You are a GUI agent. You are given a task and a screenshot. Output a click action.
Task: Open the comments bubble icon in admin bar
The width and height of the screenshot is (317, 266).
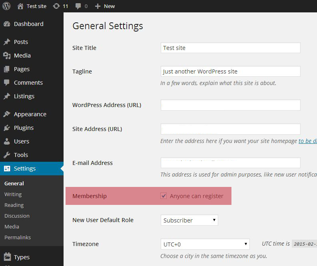coord(78,6)
